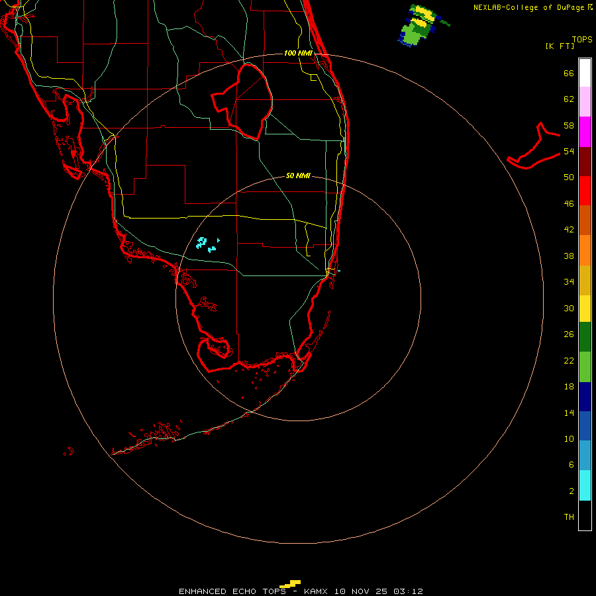Pick the bright yellow scale swatch

click(x=585, y=309)
